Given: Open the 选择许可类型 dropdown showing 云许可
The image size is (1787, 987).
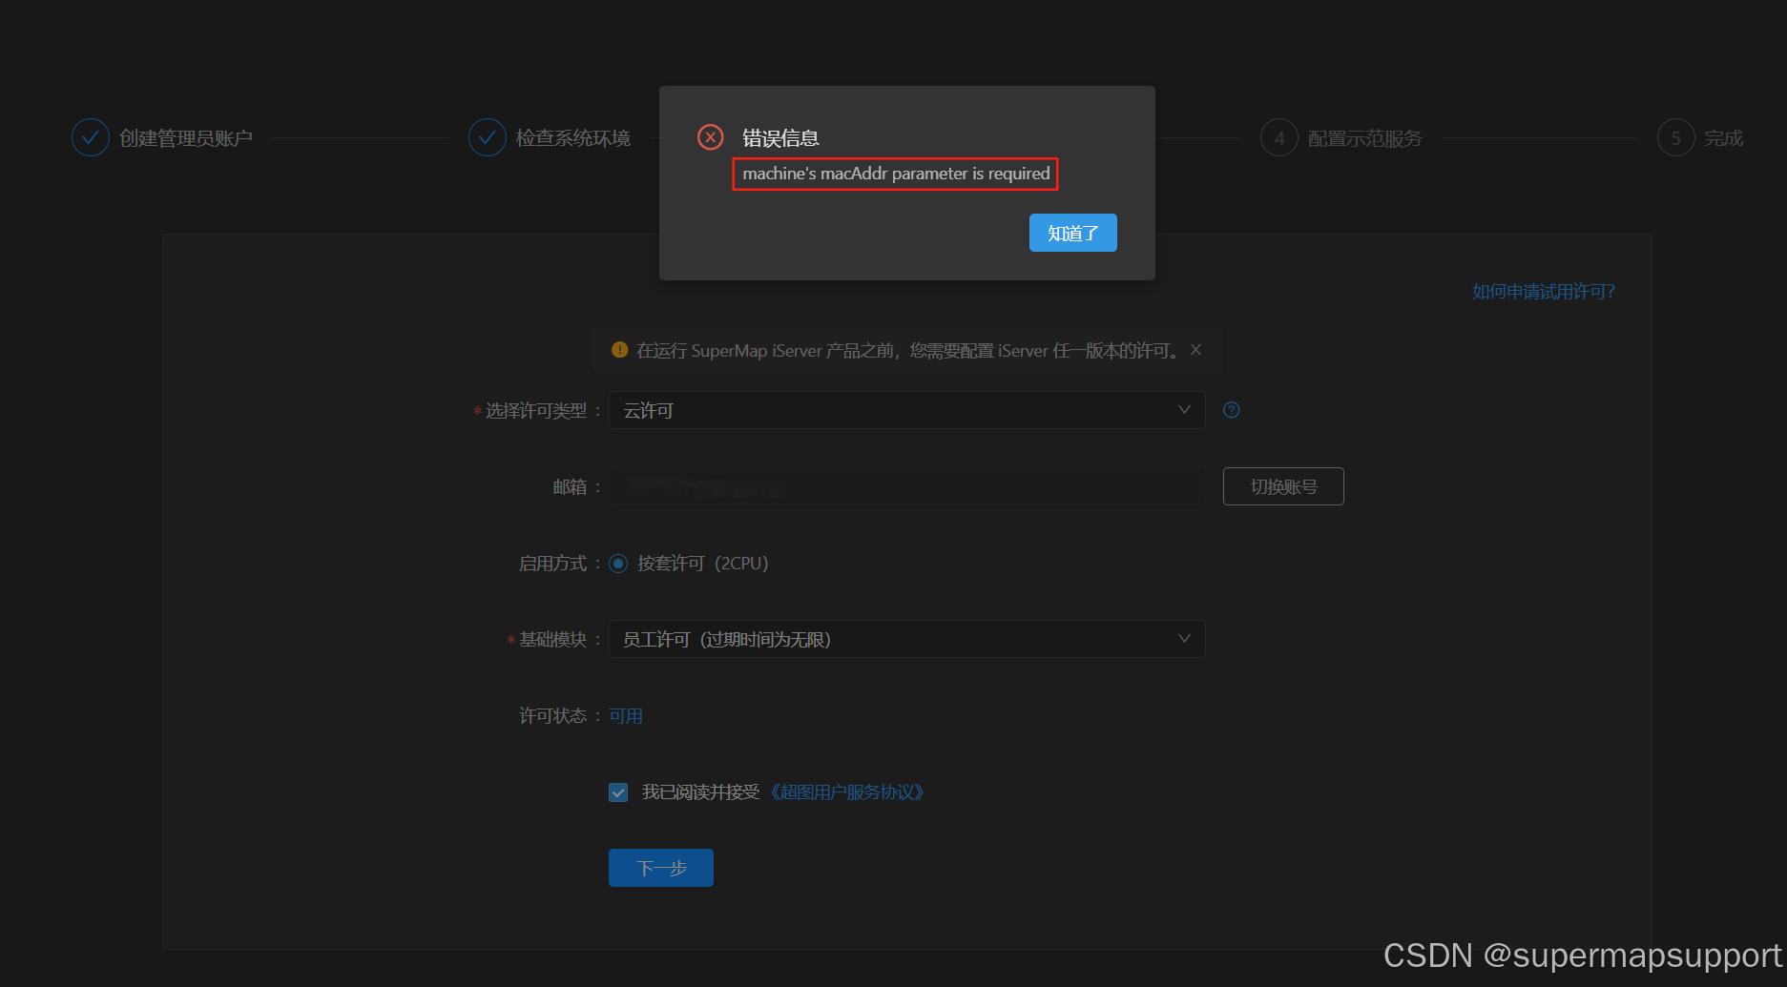Looking at the screenshot, I should click(906, 410).
